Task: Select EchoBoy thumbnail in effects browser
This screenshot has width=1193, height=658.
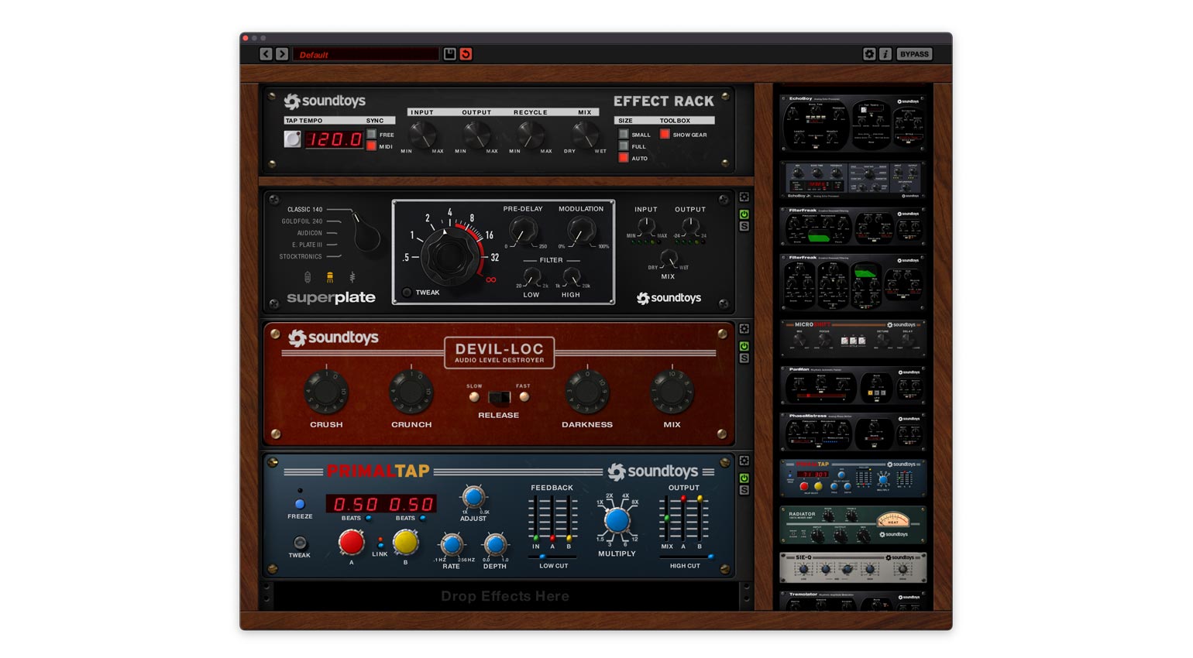Action: point(853,124)
